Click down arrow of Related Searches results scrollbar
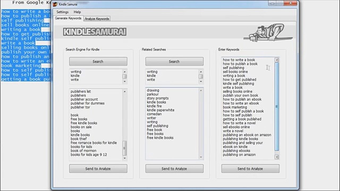The image size is (340, 191). (x=201, y=157)
